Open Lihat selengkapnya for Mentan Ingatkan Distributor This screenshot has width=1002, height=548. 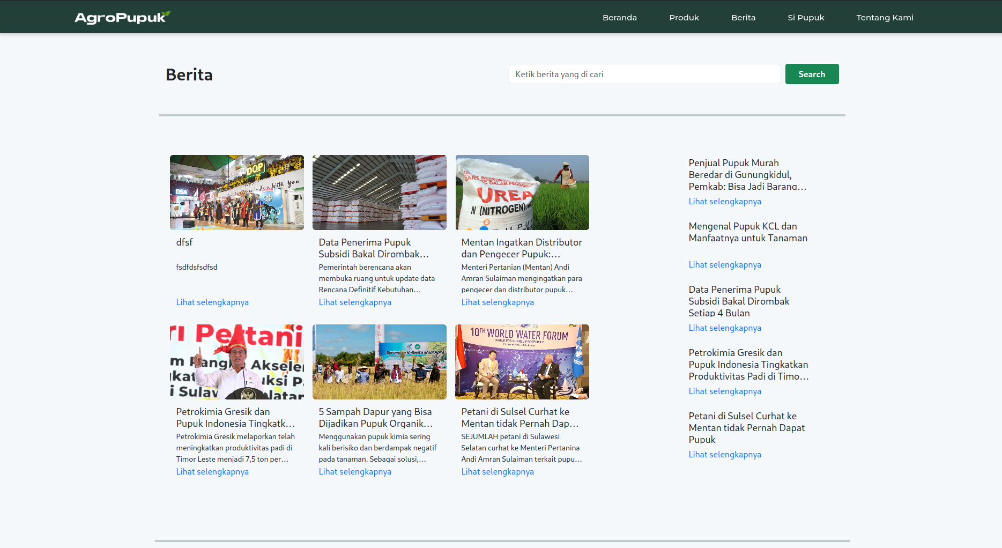click(498, 302)
